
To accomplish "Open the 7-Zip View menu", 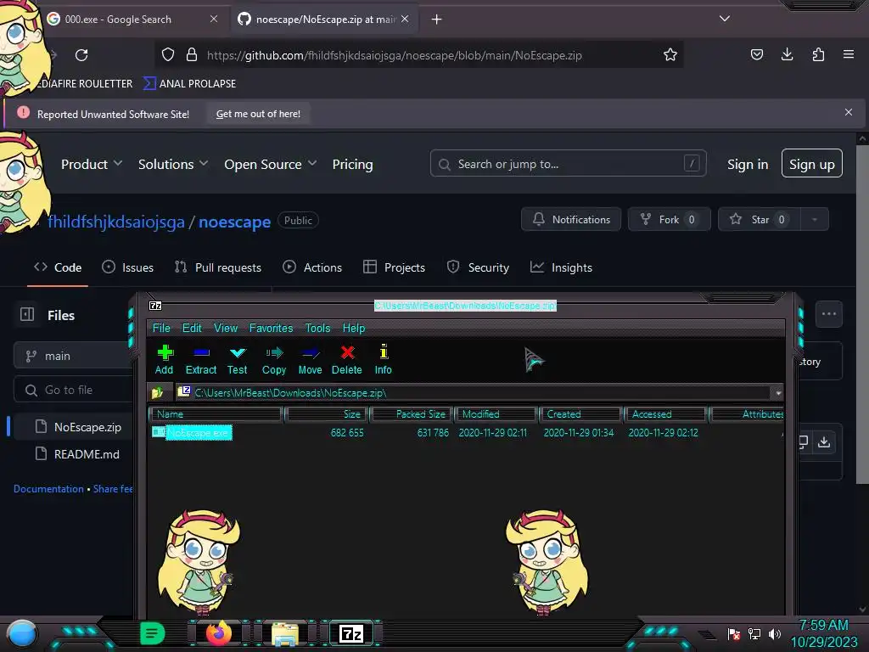I will pyautogui.click(x=226, y=328).
